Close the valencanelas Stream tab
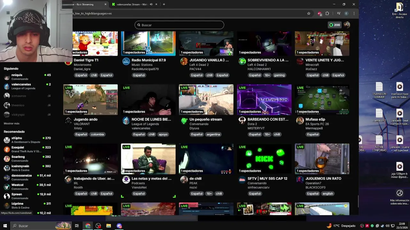The height and width of the screenshot is (230, 410). pos(156,4)
